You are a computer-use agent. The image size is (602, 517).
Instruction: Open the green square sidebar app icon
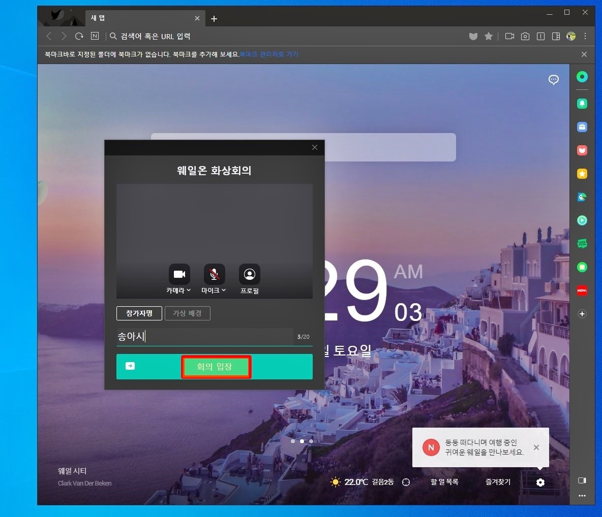click(582, 267)
